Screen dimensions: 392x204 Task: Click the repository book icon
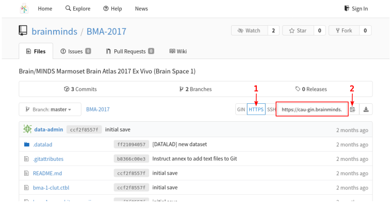(x=23, y=31)
